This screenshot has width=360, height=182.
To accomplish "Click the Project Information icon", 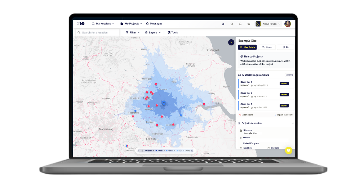I will (x=239, y=123).
